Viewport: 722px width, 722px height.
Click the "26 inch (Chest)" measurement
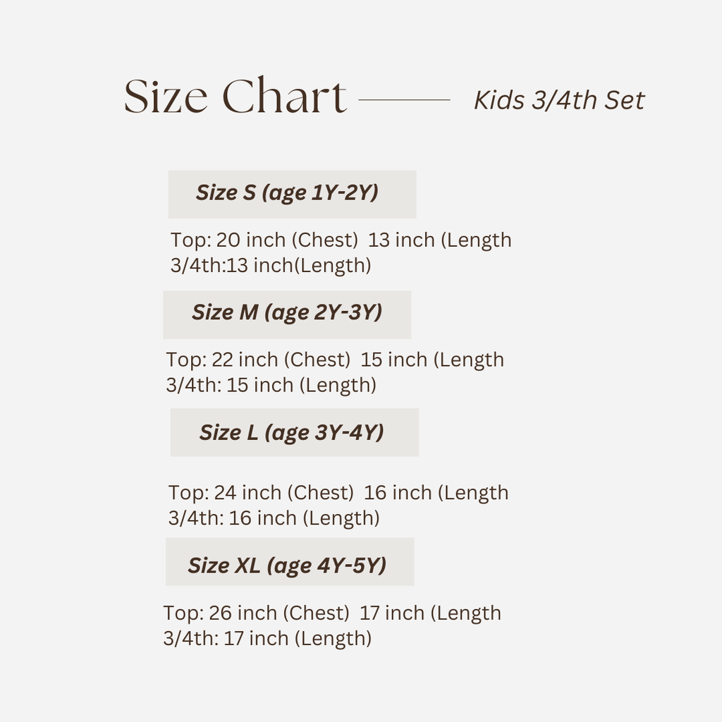pos(279,613)
